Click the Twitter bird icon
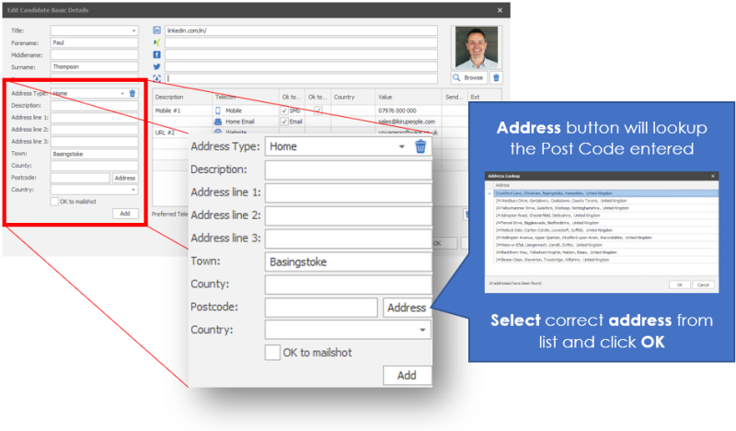The image size is (736, 431). point(157,66)
